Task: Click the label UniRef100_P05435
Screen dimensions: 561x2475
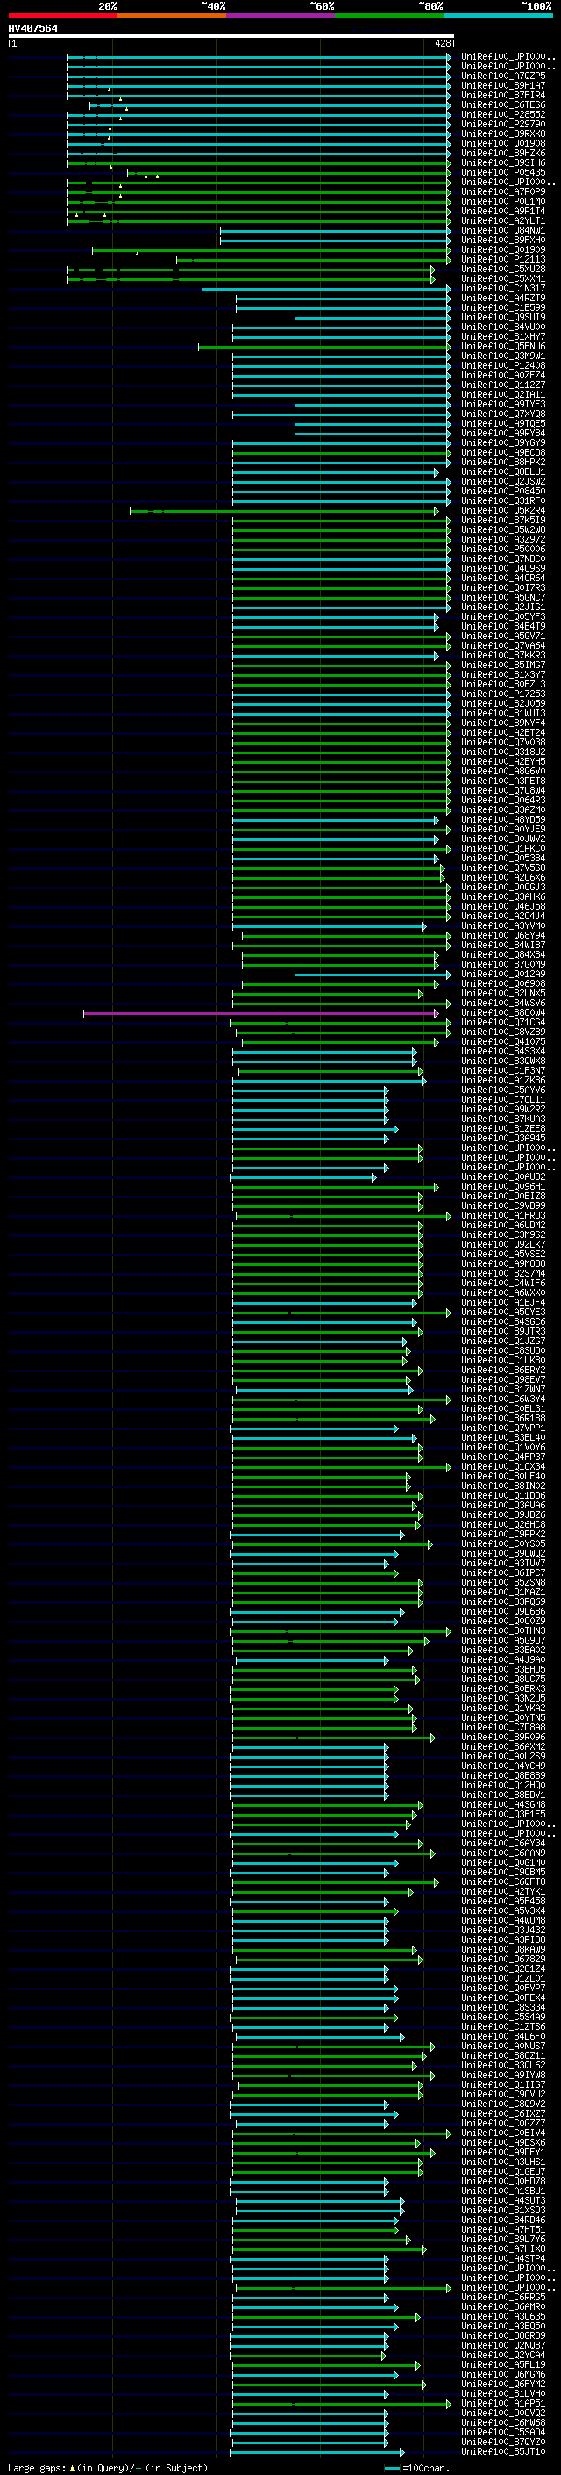Action: point(503,173)
